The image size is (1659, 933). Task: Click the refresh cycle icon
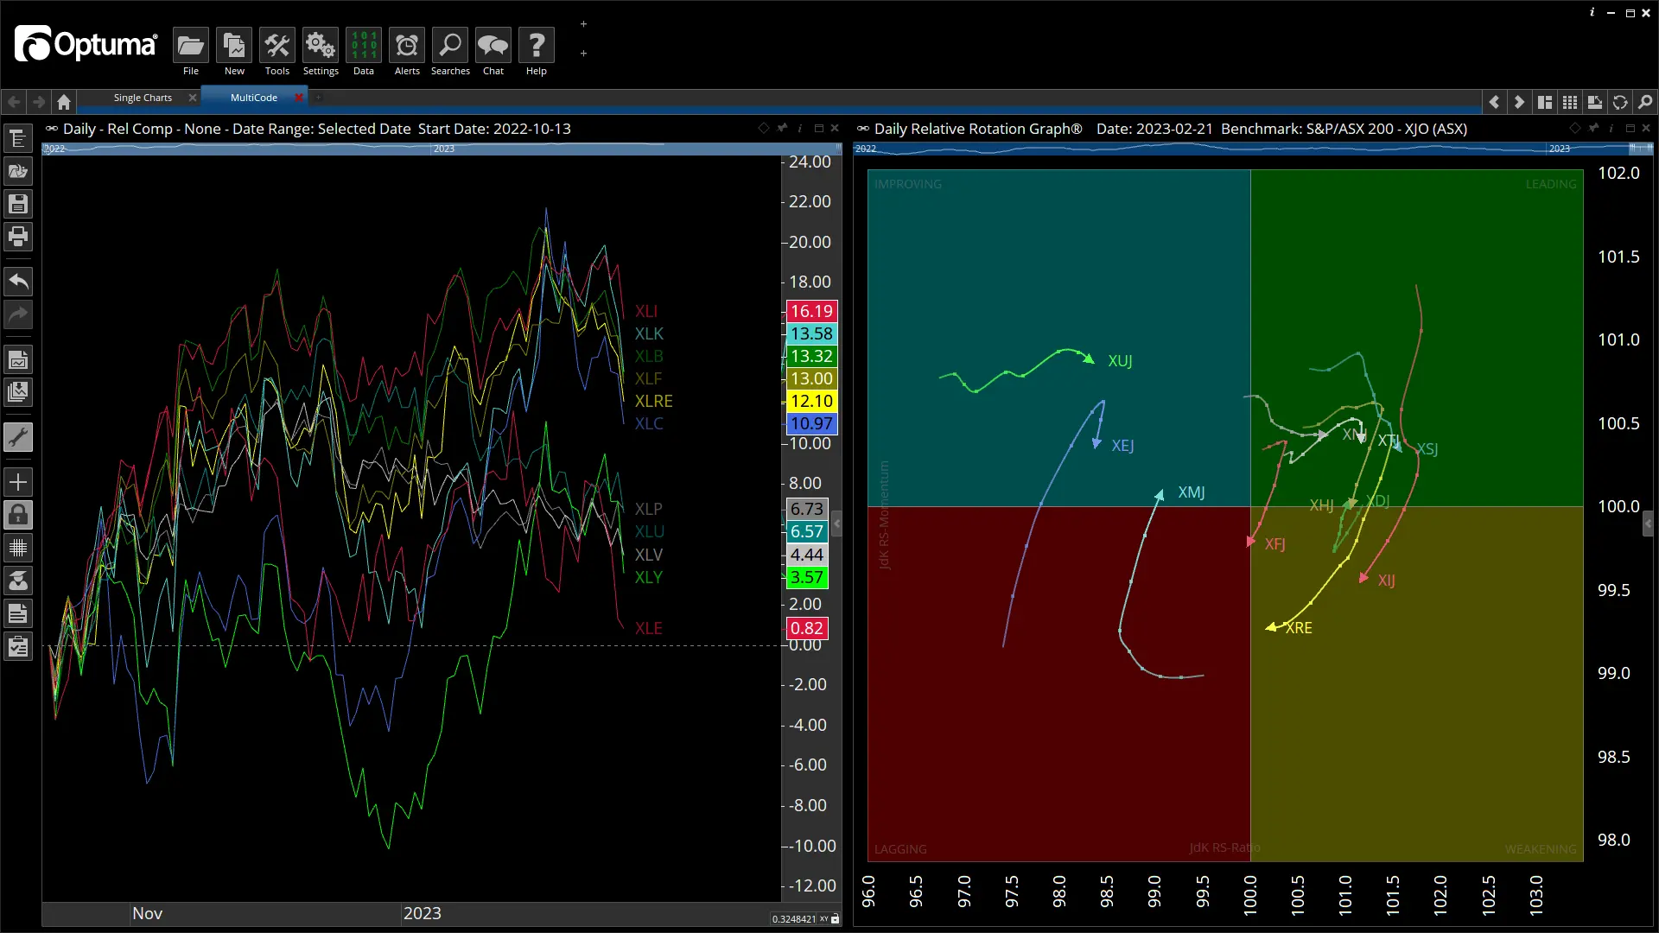(x=1620, y=102)
